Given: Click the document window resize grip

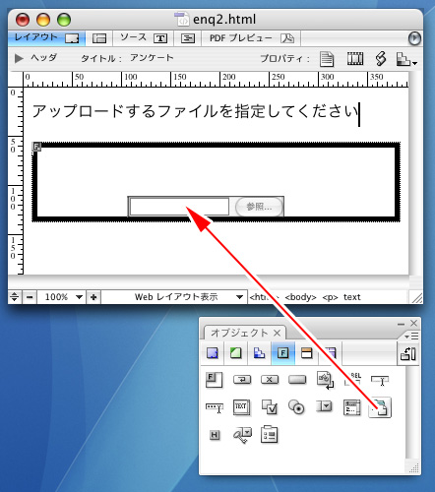Looking at the screenshot, I should [416, 297].
